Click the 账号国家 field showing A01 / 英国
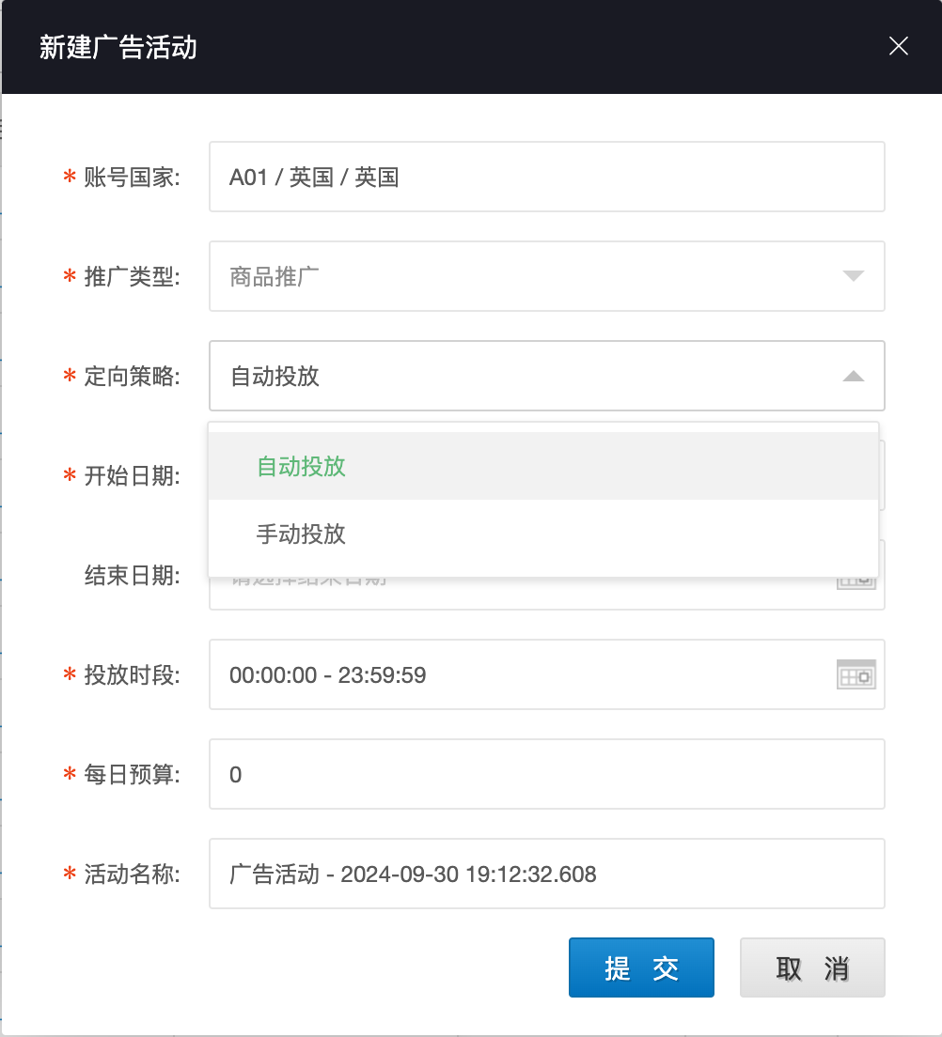The image size is (942, 1037). (545, 177)
